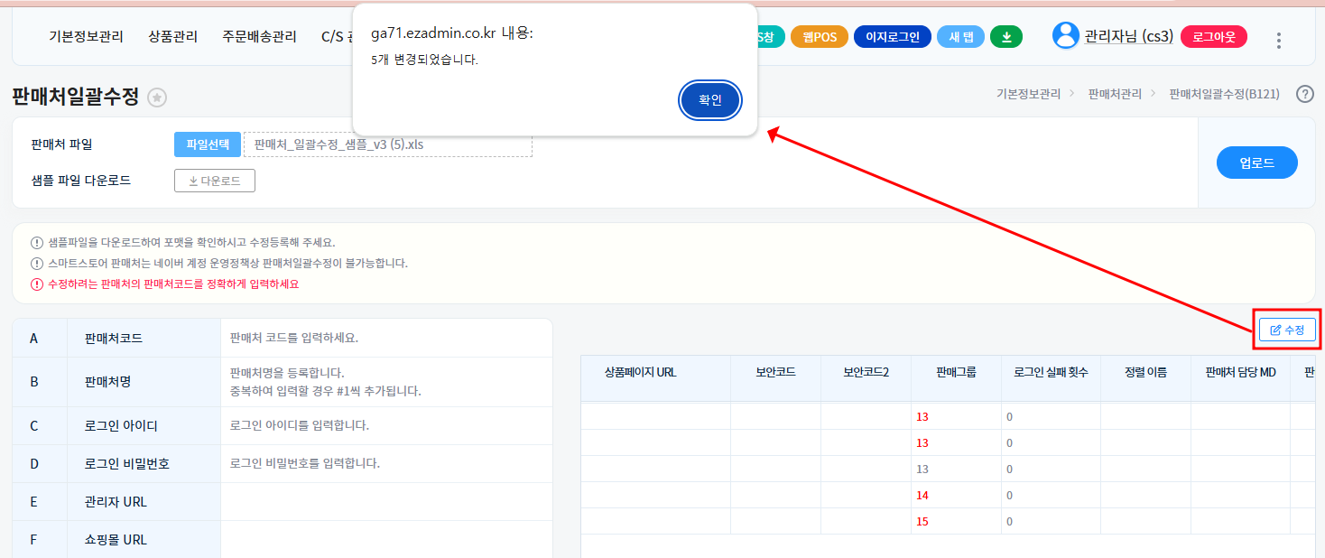Open the 기본정보관리 menu
This screenshot has width=1325, height=558.
86,37
